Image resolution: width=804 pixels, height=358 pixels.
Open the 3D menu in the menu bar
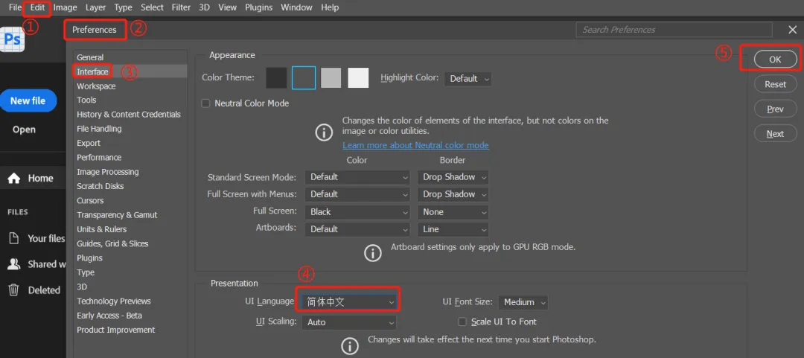coord(204,7)
